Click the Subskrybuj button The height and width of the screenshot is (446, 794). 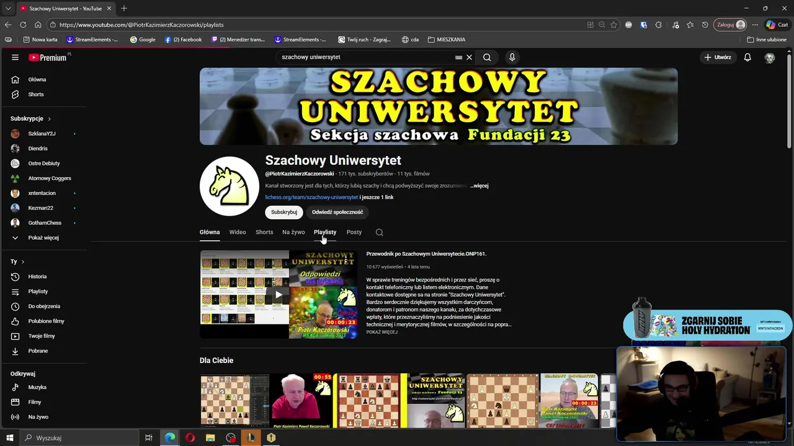(x=284, y=212)
